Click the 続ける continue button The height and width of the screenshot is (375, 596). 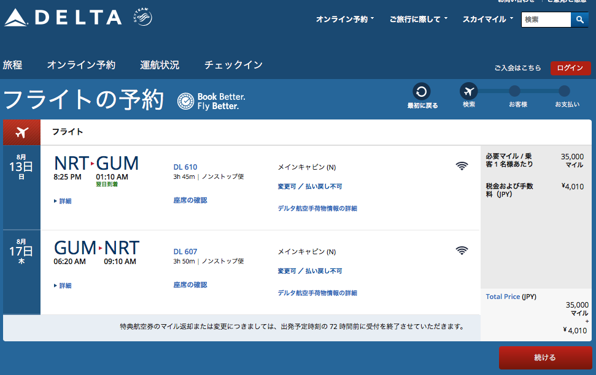click(545, 358)
